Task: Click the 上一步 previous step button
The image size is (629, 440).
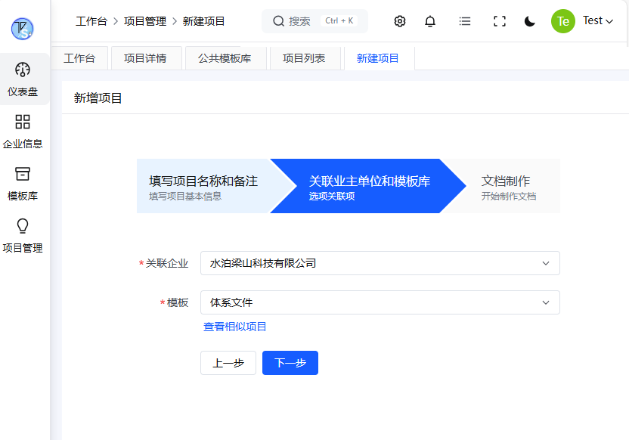Action: [228, 363]
